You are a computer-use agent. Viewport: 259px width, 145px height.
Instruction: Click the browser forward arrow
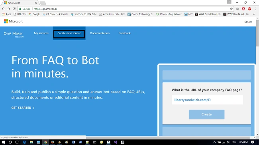coord(9,9)
